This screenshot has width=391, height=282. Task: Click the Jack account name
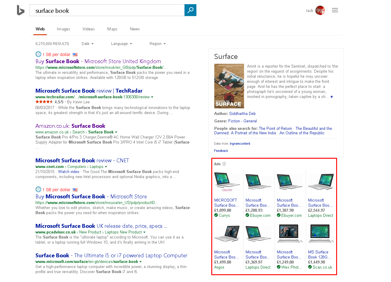coord(309,11)
